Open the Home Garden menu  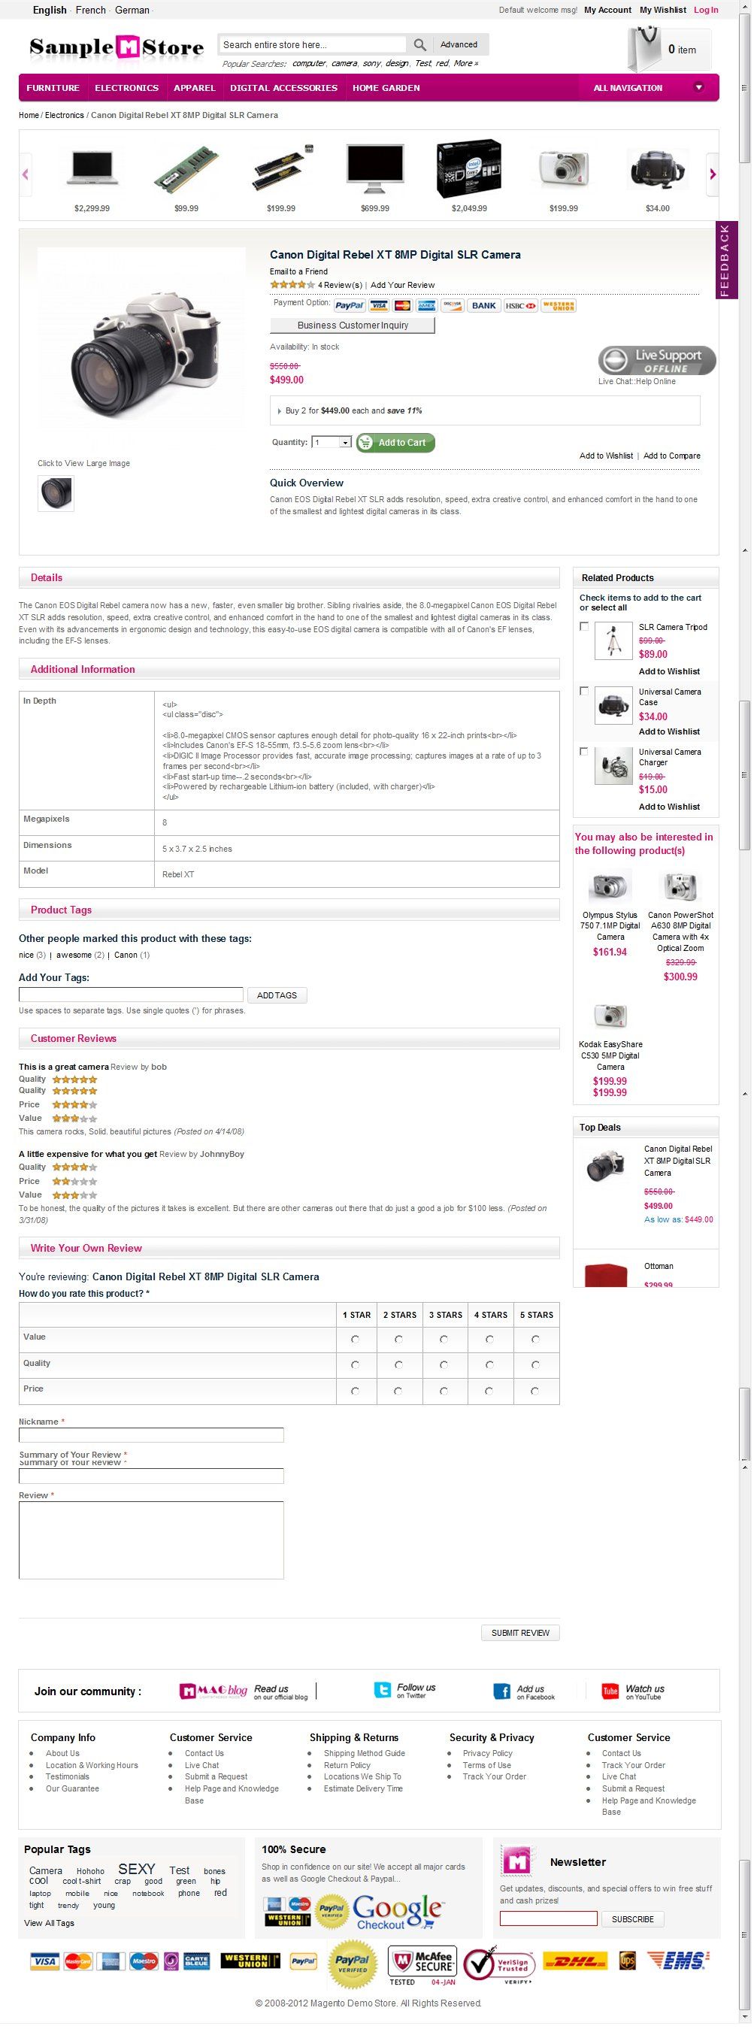(x=386, y=88)
